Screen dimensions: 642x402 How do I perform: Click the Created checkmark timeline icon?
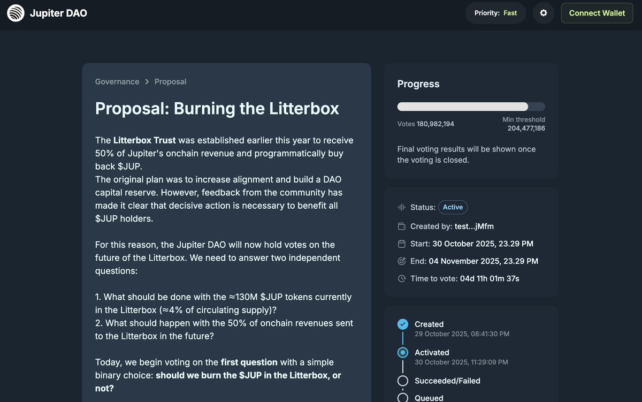403,324
